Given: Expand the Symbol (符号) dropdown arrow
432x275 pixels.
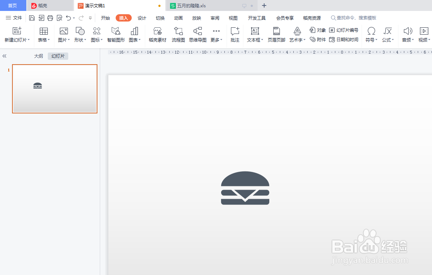Looking at the screenshot, I should (x=376, y=40).
